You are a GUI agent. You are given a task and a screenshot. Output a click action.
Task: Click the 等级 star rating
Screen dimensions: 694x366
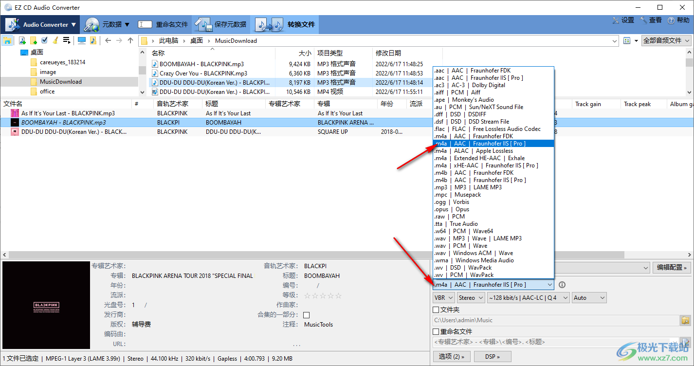(323, 295)
